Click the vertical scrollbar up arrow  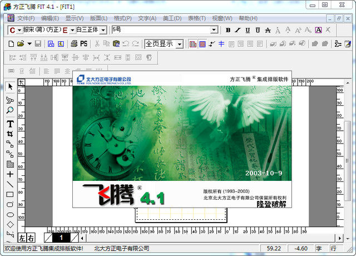(347, 83)
